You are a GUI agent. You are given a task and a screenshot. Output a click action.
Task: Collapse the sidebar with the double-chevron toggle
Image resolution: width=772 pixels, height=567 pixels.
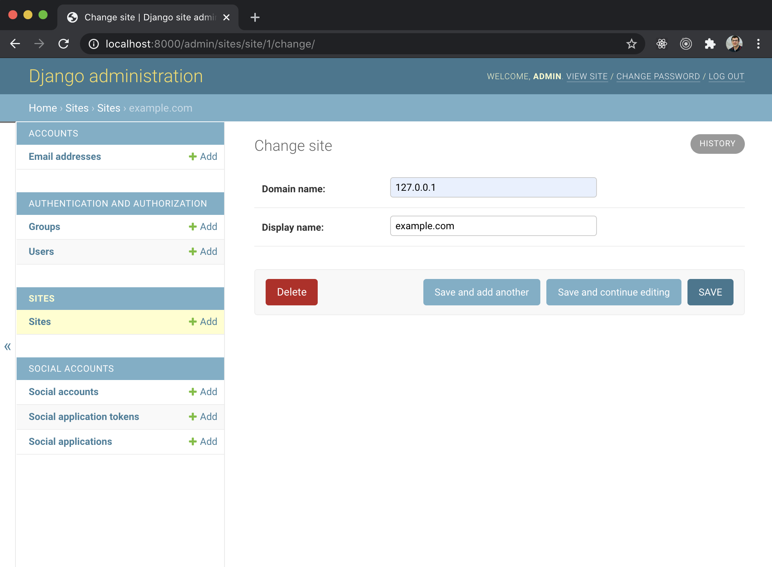click(8, 346)
